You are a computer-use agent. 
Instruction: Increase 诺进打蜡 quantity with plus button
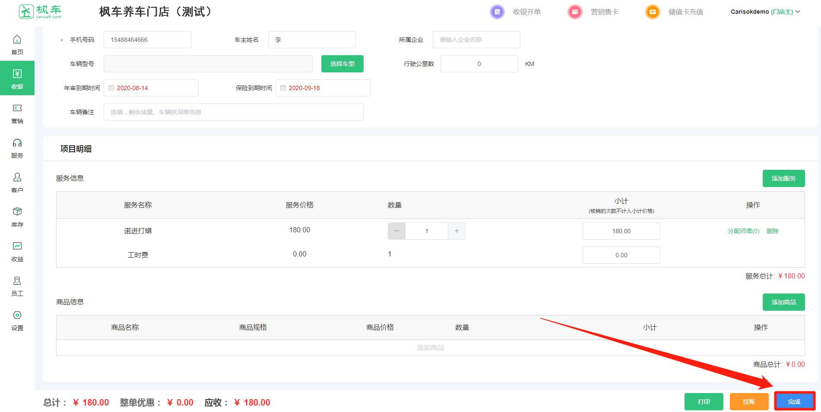point(456,231)
